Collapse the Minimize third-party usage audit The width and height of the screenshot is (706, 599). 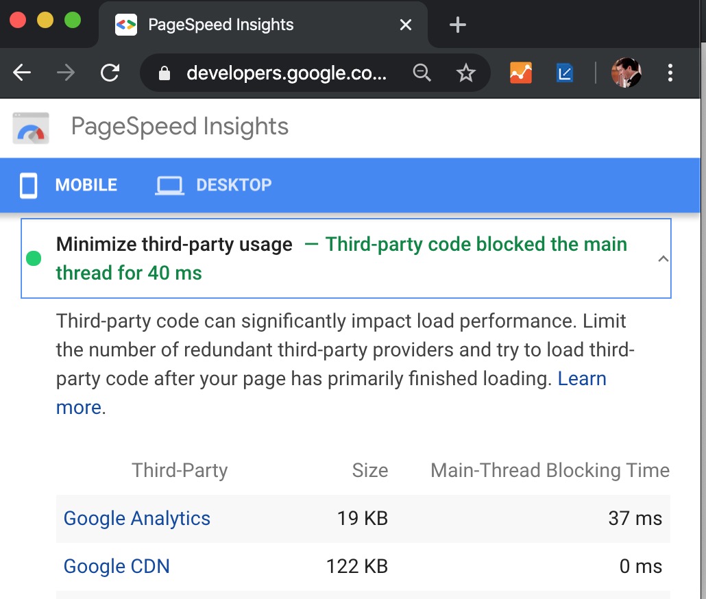tap(663, 259)
